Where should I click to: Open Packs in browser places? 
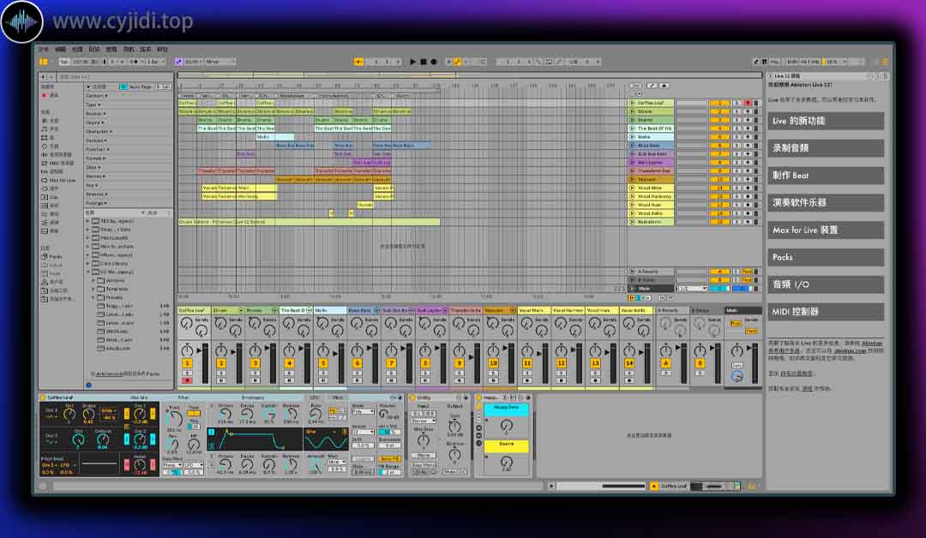[x=52, y=257]
